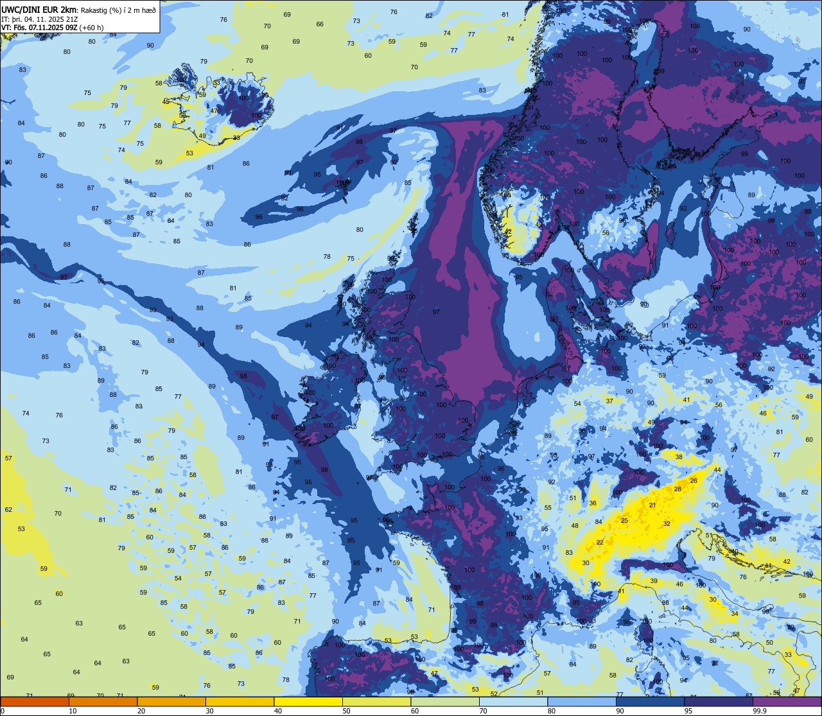Click the title 'UWC/DINI EUR 2km'

click(x=39, y=9)
